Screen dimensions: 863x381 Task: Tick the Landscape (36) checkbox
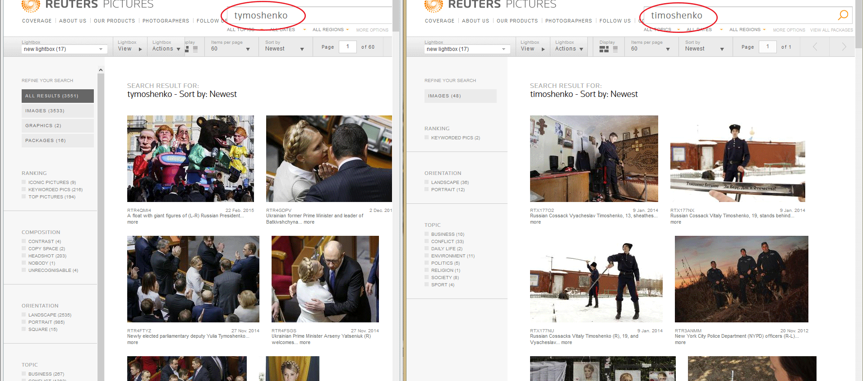[x=427, y=182]
